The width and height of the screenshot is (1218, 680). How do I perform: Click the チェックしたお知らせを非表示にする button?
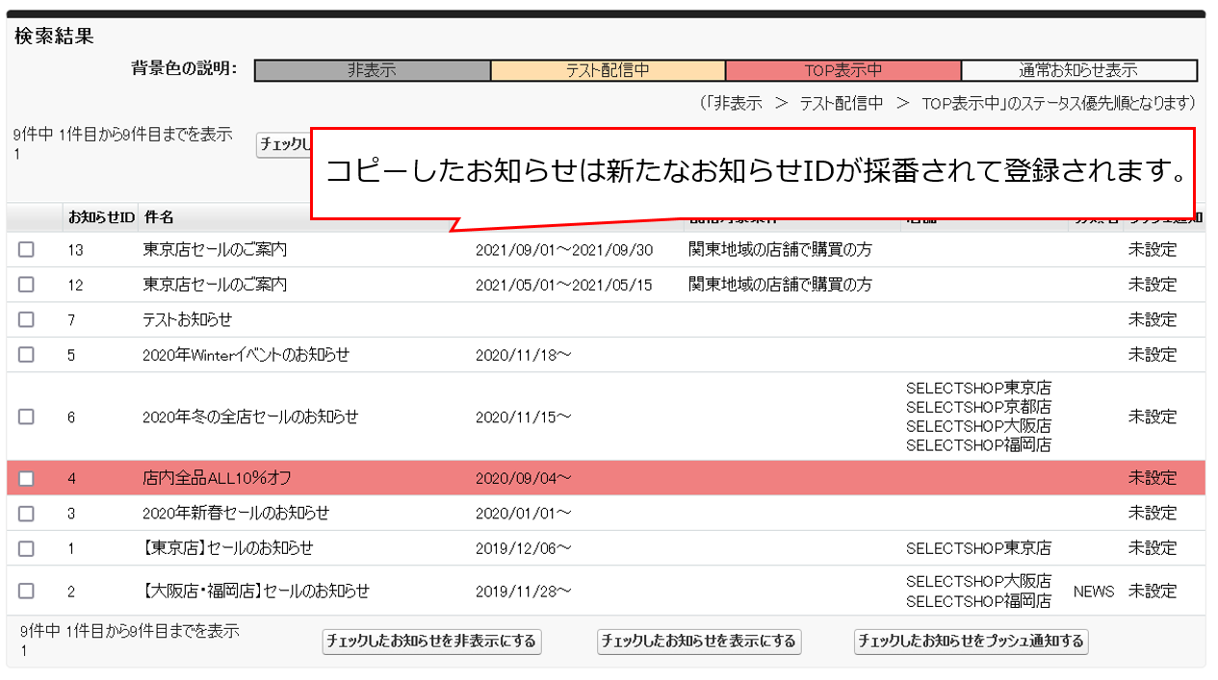click(x=431, y=642)
